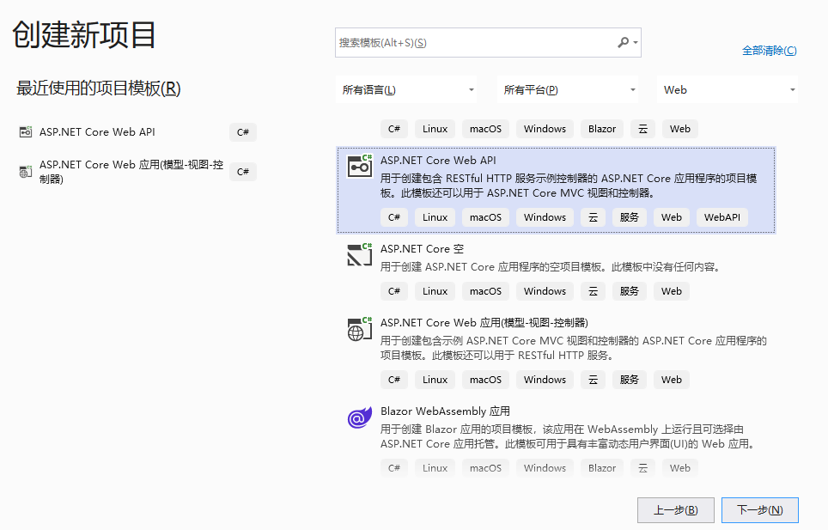Viewport: 828px width, 530px height.
Task: Choose recent ASP.NET Core Web API entry
Action: (97, 132)
